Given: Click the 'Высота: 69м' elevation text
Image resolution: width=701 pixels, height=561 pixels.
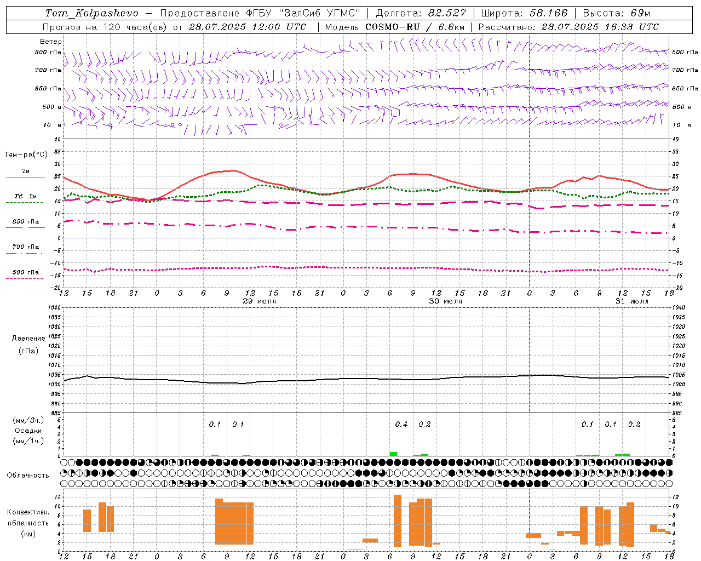Looking at the screenshot, I should pyautogui.click(x=617, y=13).
